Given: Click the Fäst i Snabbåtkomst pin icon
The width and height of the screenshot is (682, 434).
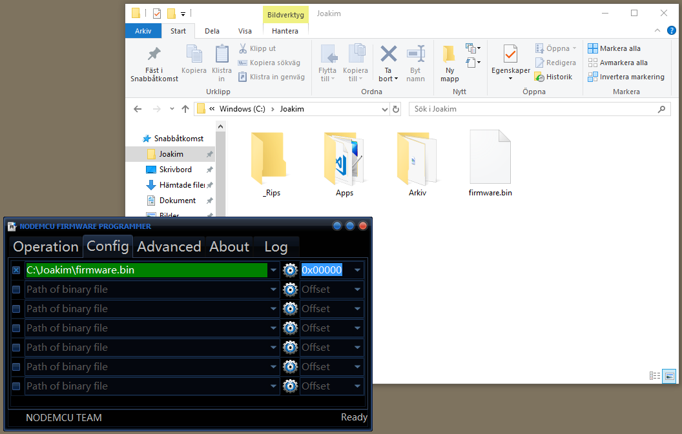Looking at the screenshot, I should pos(154,55).
